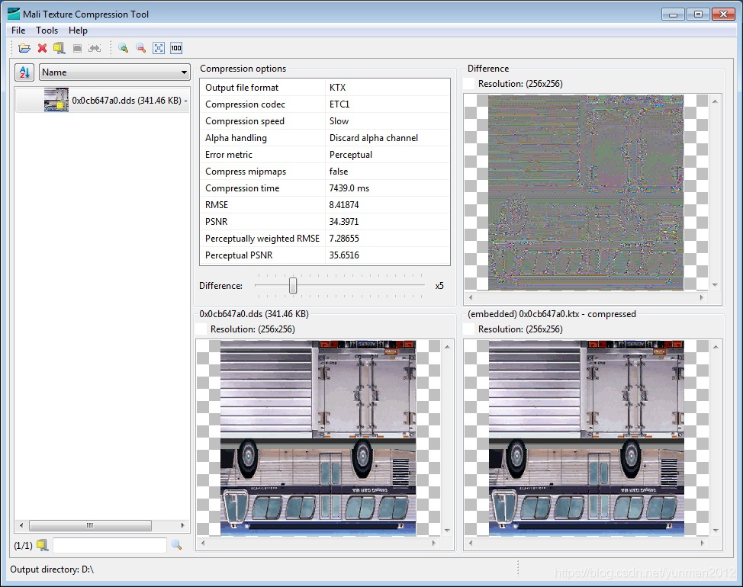Screen dimensions: 743x587
Task: Click the file list scroll left arrow
Action: click(x=21, y=525)
